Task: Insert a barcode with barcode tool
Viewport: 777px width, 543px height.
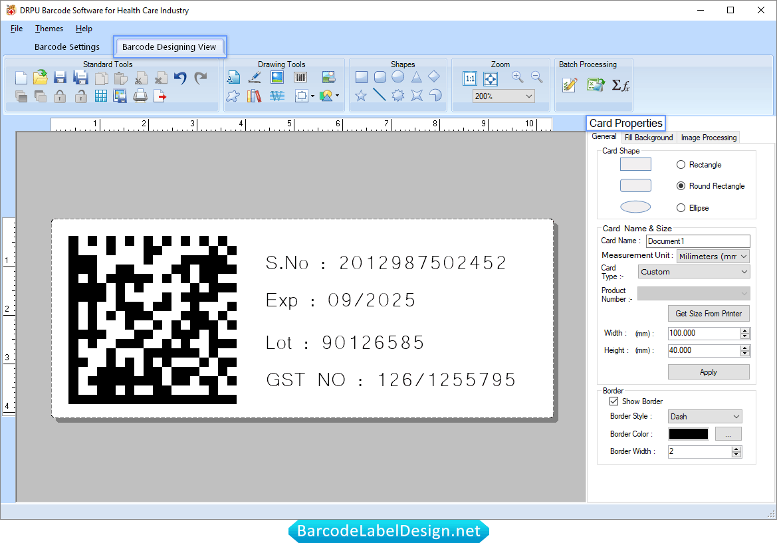Action: pos(300,77)
